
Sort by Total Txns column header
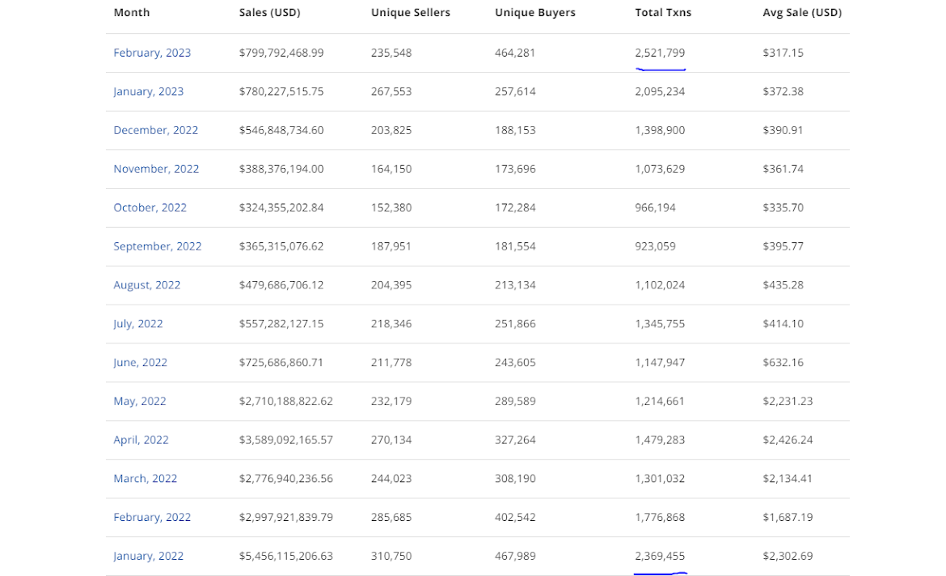click(663, 12)
